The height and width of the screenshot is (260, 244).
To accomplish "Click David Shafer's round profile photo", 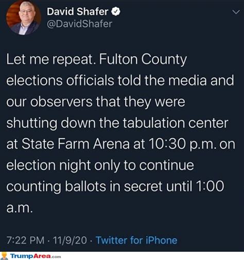I will pyautogui.click(x=24, y=17).
